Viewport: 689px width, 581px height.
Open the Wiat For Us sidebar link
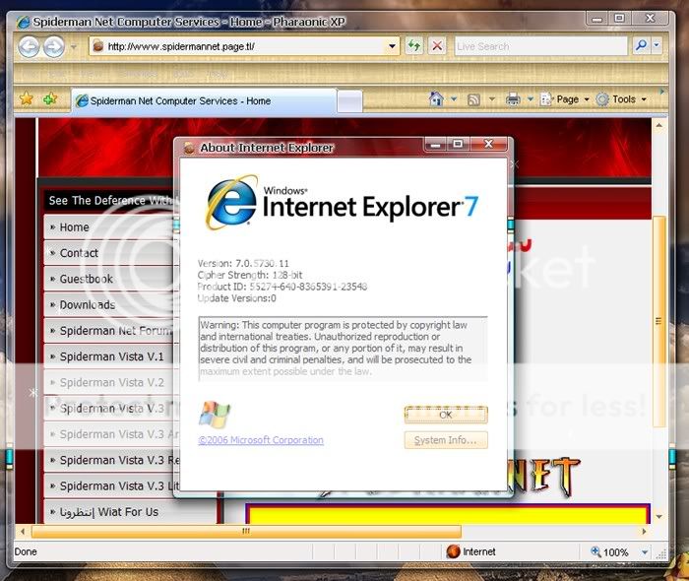click(x=131, y=512)
